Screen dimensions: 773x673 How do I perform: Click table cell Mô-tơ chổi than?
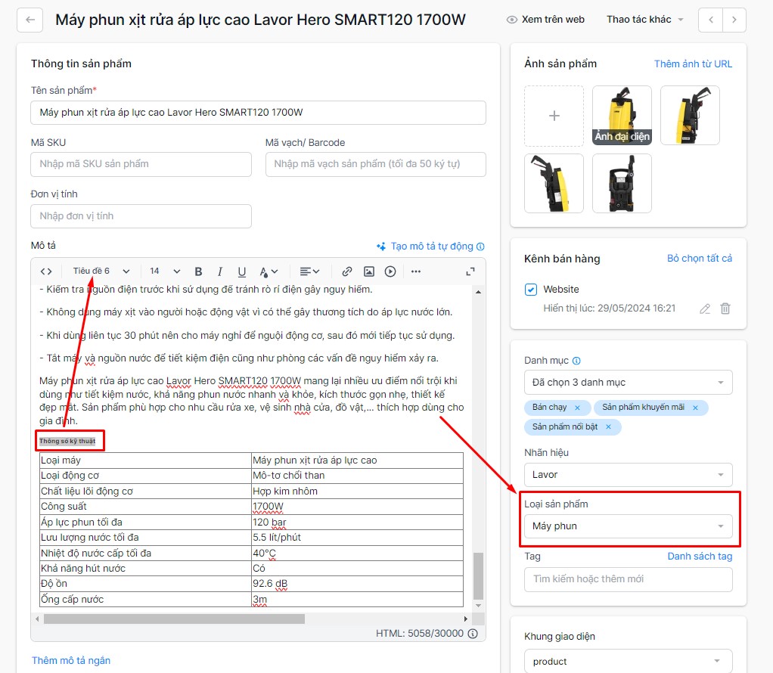(358, 476)
